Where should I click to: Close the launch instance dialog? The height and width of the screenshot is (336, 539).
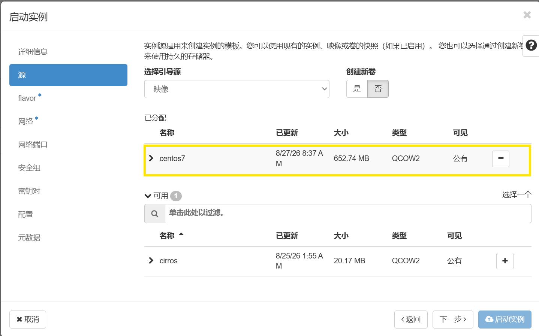(527, 15)
